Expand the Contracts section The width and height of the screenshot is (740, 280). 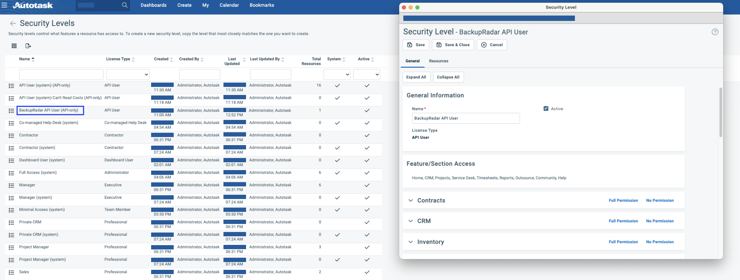point(411,200)
